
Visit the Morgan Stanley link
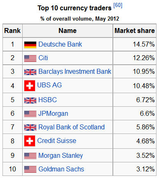tap(61, 156)
